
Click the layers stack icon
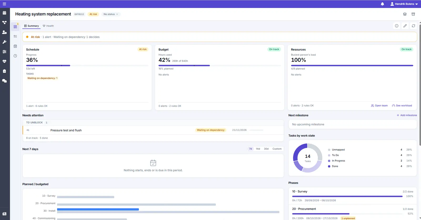pyautogui.click(x=405, y=14)
